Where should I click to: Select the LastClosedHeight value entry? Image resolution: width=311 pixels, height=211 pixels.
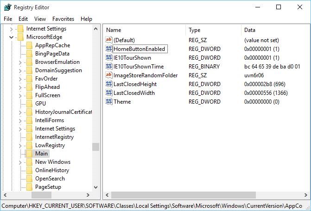click(x=135, y=84)
